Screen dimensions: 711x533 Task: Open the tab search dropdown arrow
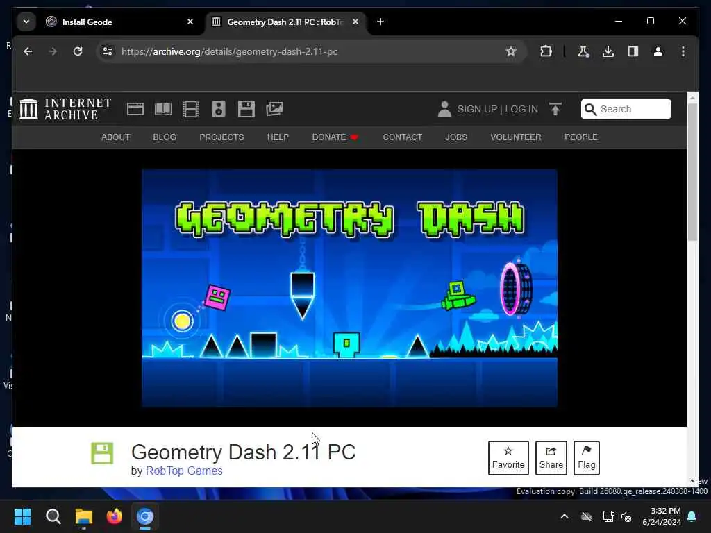[26, 22]
